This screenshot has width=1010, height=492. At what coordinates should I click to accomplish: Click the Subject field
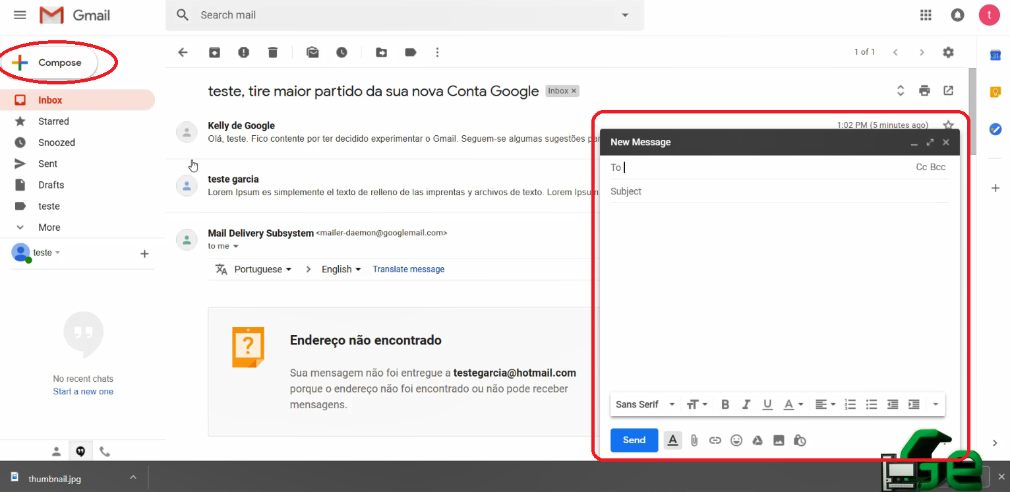point(779,191)
